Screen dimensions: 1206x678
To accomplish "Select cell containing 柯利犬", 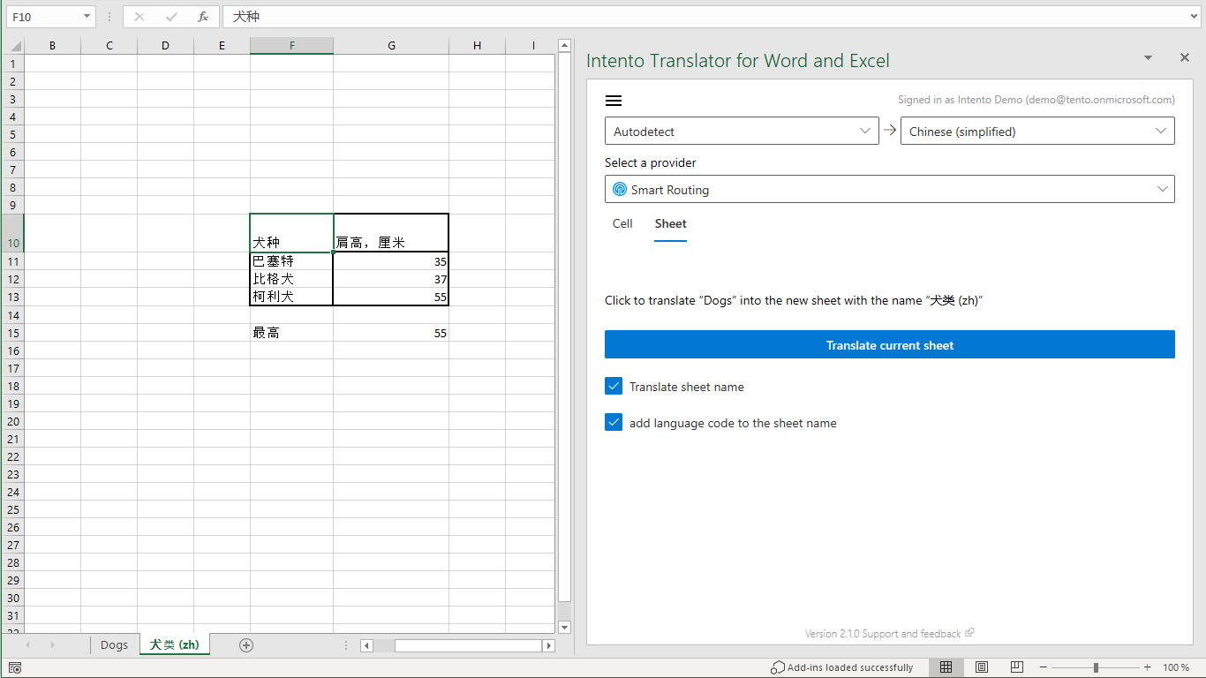I will pos(291,297).
